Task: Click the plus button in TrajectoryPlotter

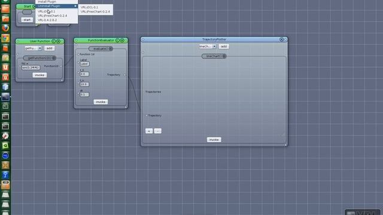Action: (x=149, y=131)
